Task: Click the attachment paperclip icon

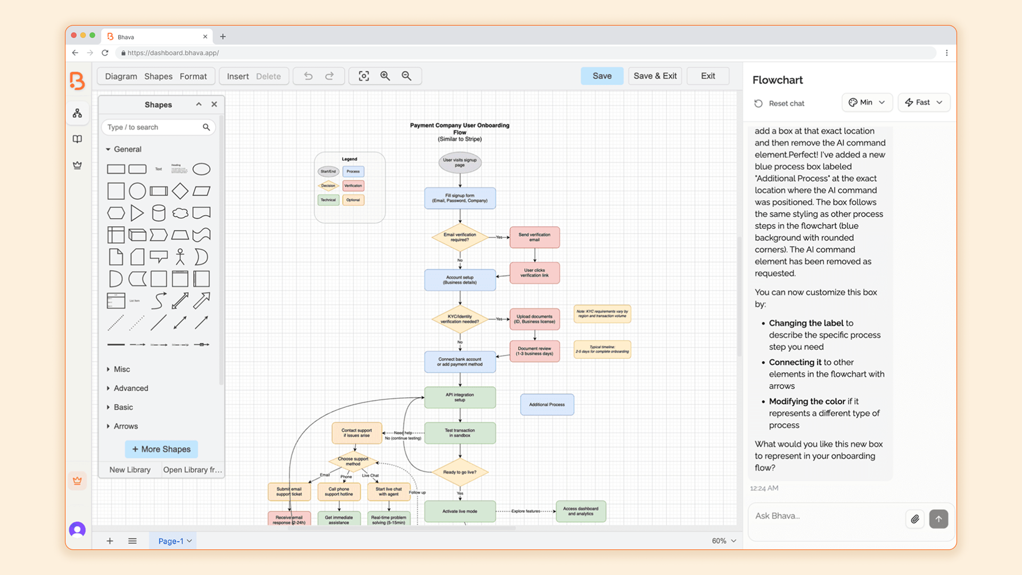Action: coord(914,519)
